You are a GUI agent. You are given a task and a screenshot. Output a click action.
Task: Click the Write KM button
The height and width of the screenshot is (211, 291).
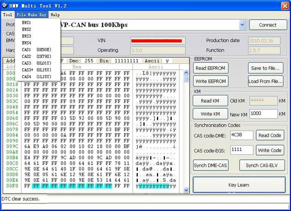pos(210,114)
